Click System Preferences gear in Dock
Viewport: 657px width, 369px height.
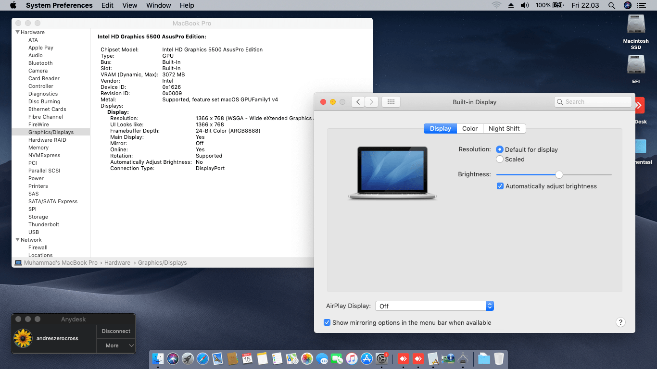coord(381,358)
